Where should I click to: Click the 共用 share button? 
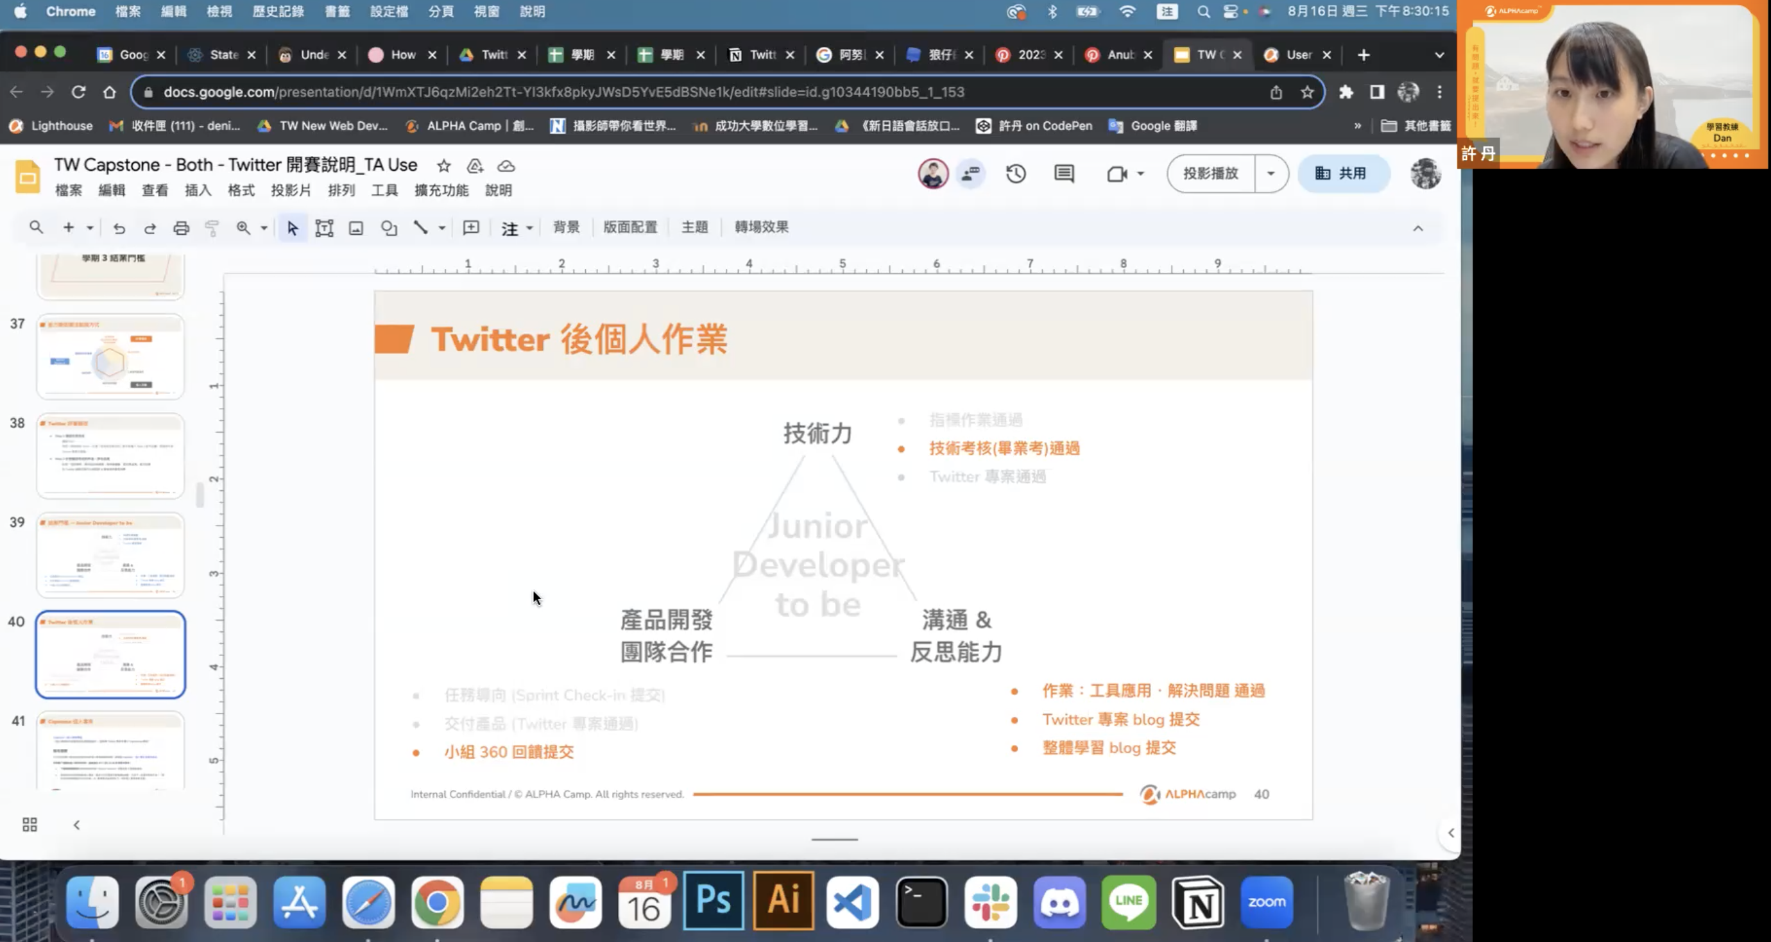(x=1341, y=173)
